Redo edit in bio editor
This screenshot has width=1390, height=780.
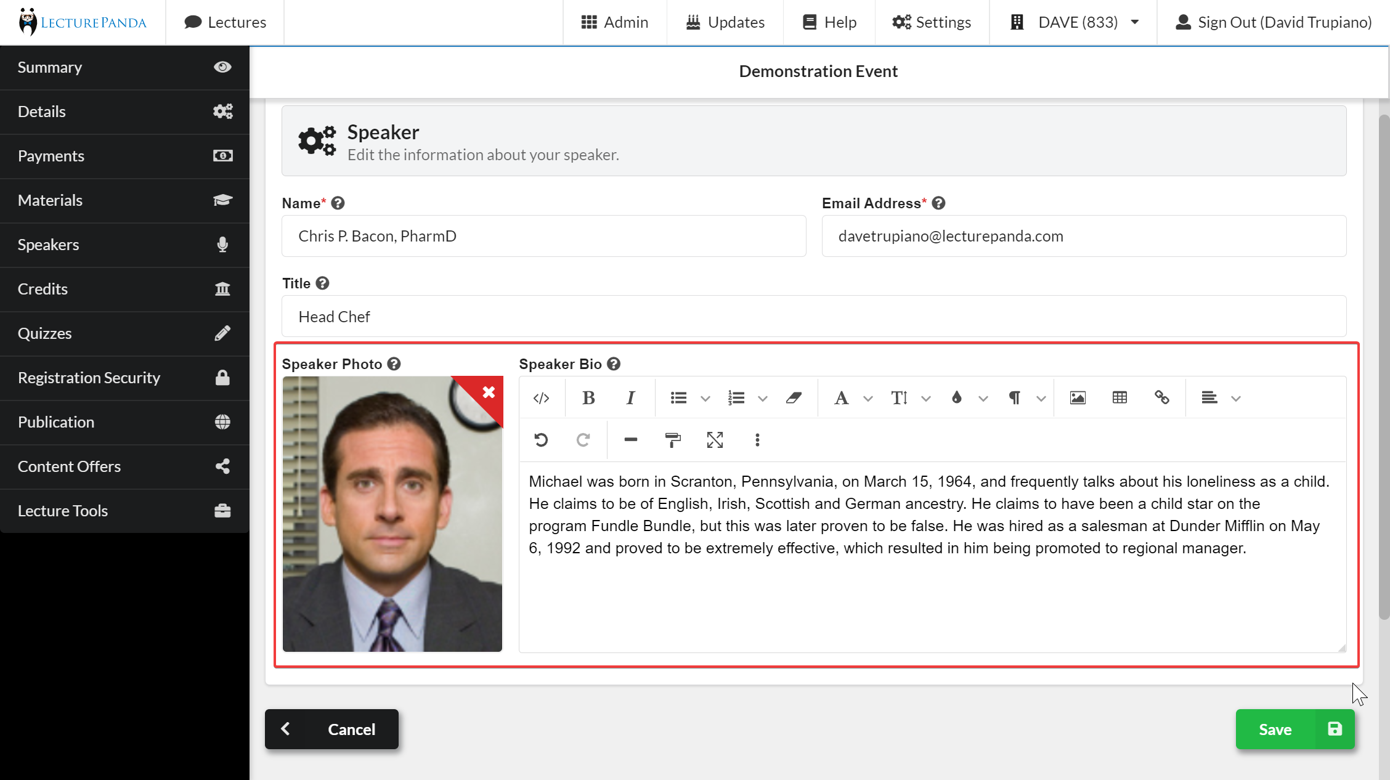pos(583,440)
